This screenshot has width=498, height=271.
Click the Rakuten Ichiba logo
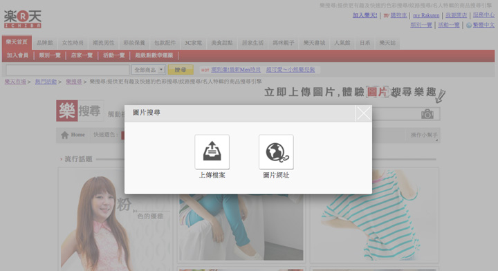pos(23,19)
